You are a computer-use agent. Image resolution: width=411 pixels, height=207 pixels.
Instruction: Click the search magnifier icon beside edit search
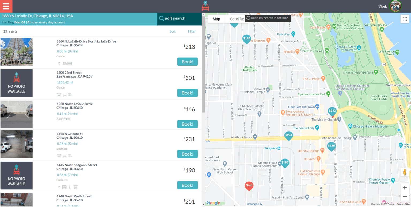click(161, 18)
